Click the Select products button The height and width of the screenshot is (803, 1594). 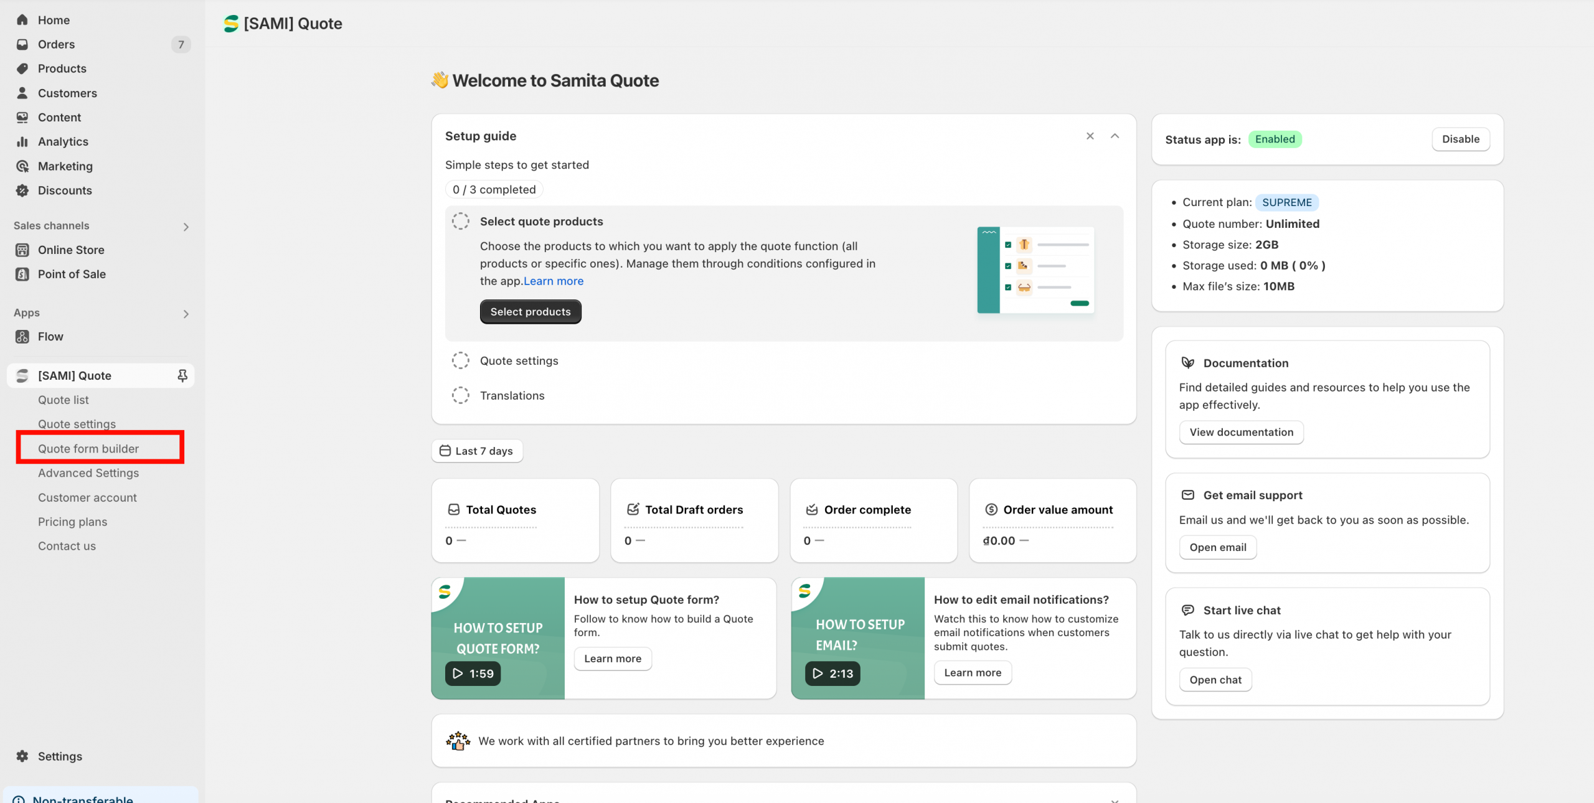pos(531,312)
